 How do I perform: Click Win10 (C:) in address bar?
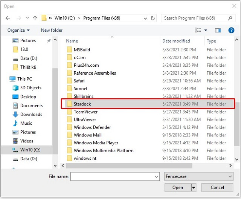[64, 18]
